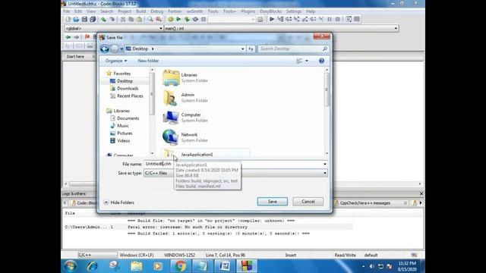Click the Replace toolbar icon
Screen dimensions: 486x273
tap(159, 19)
